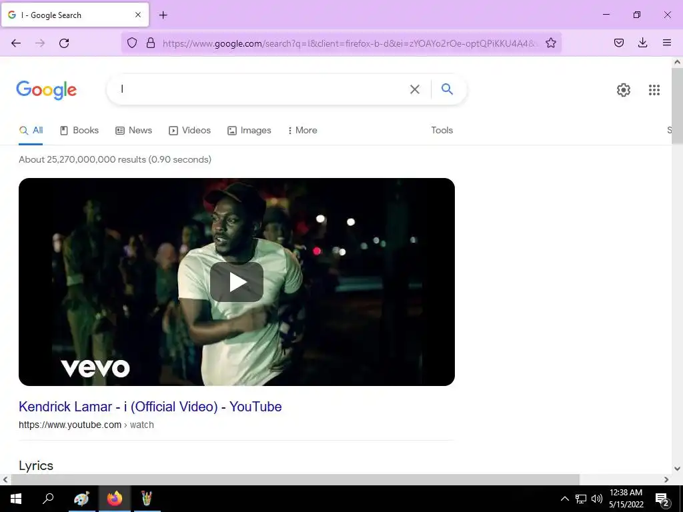This screenshot has width=683, height=512.
Task: Click the Lyrics heading
Action: 36,465
